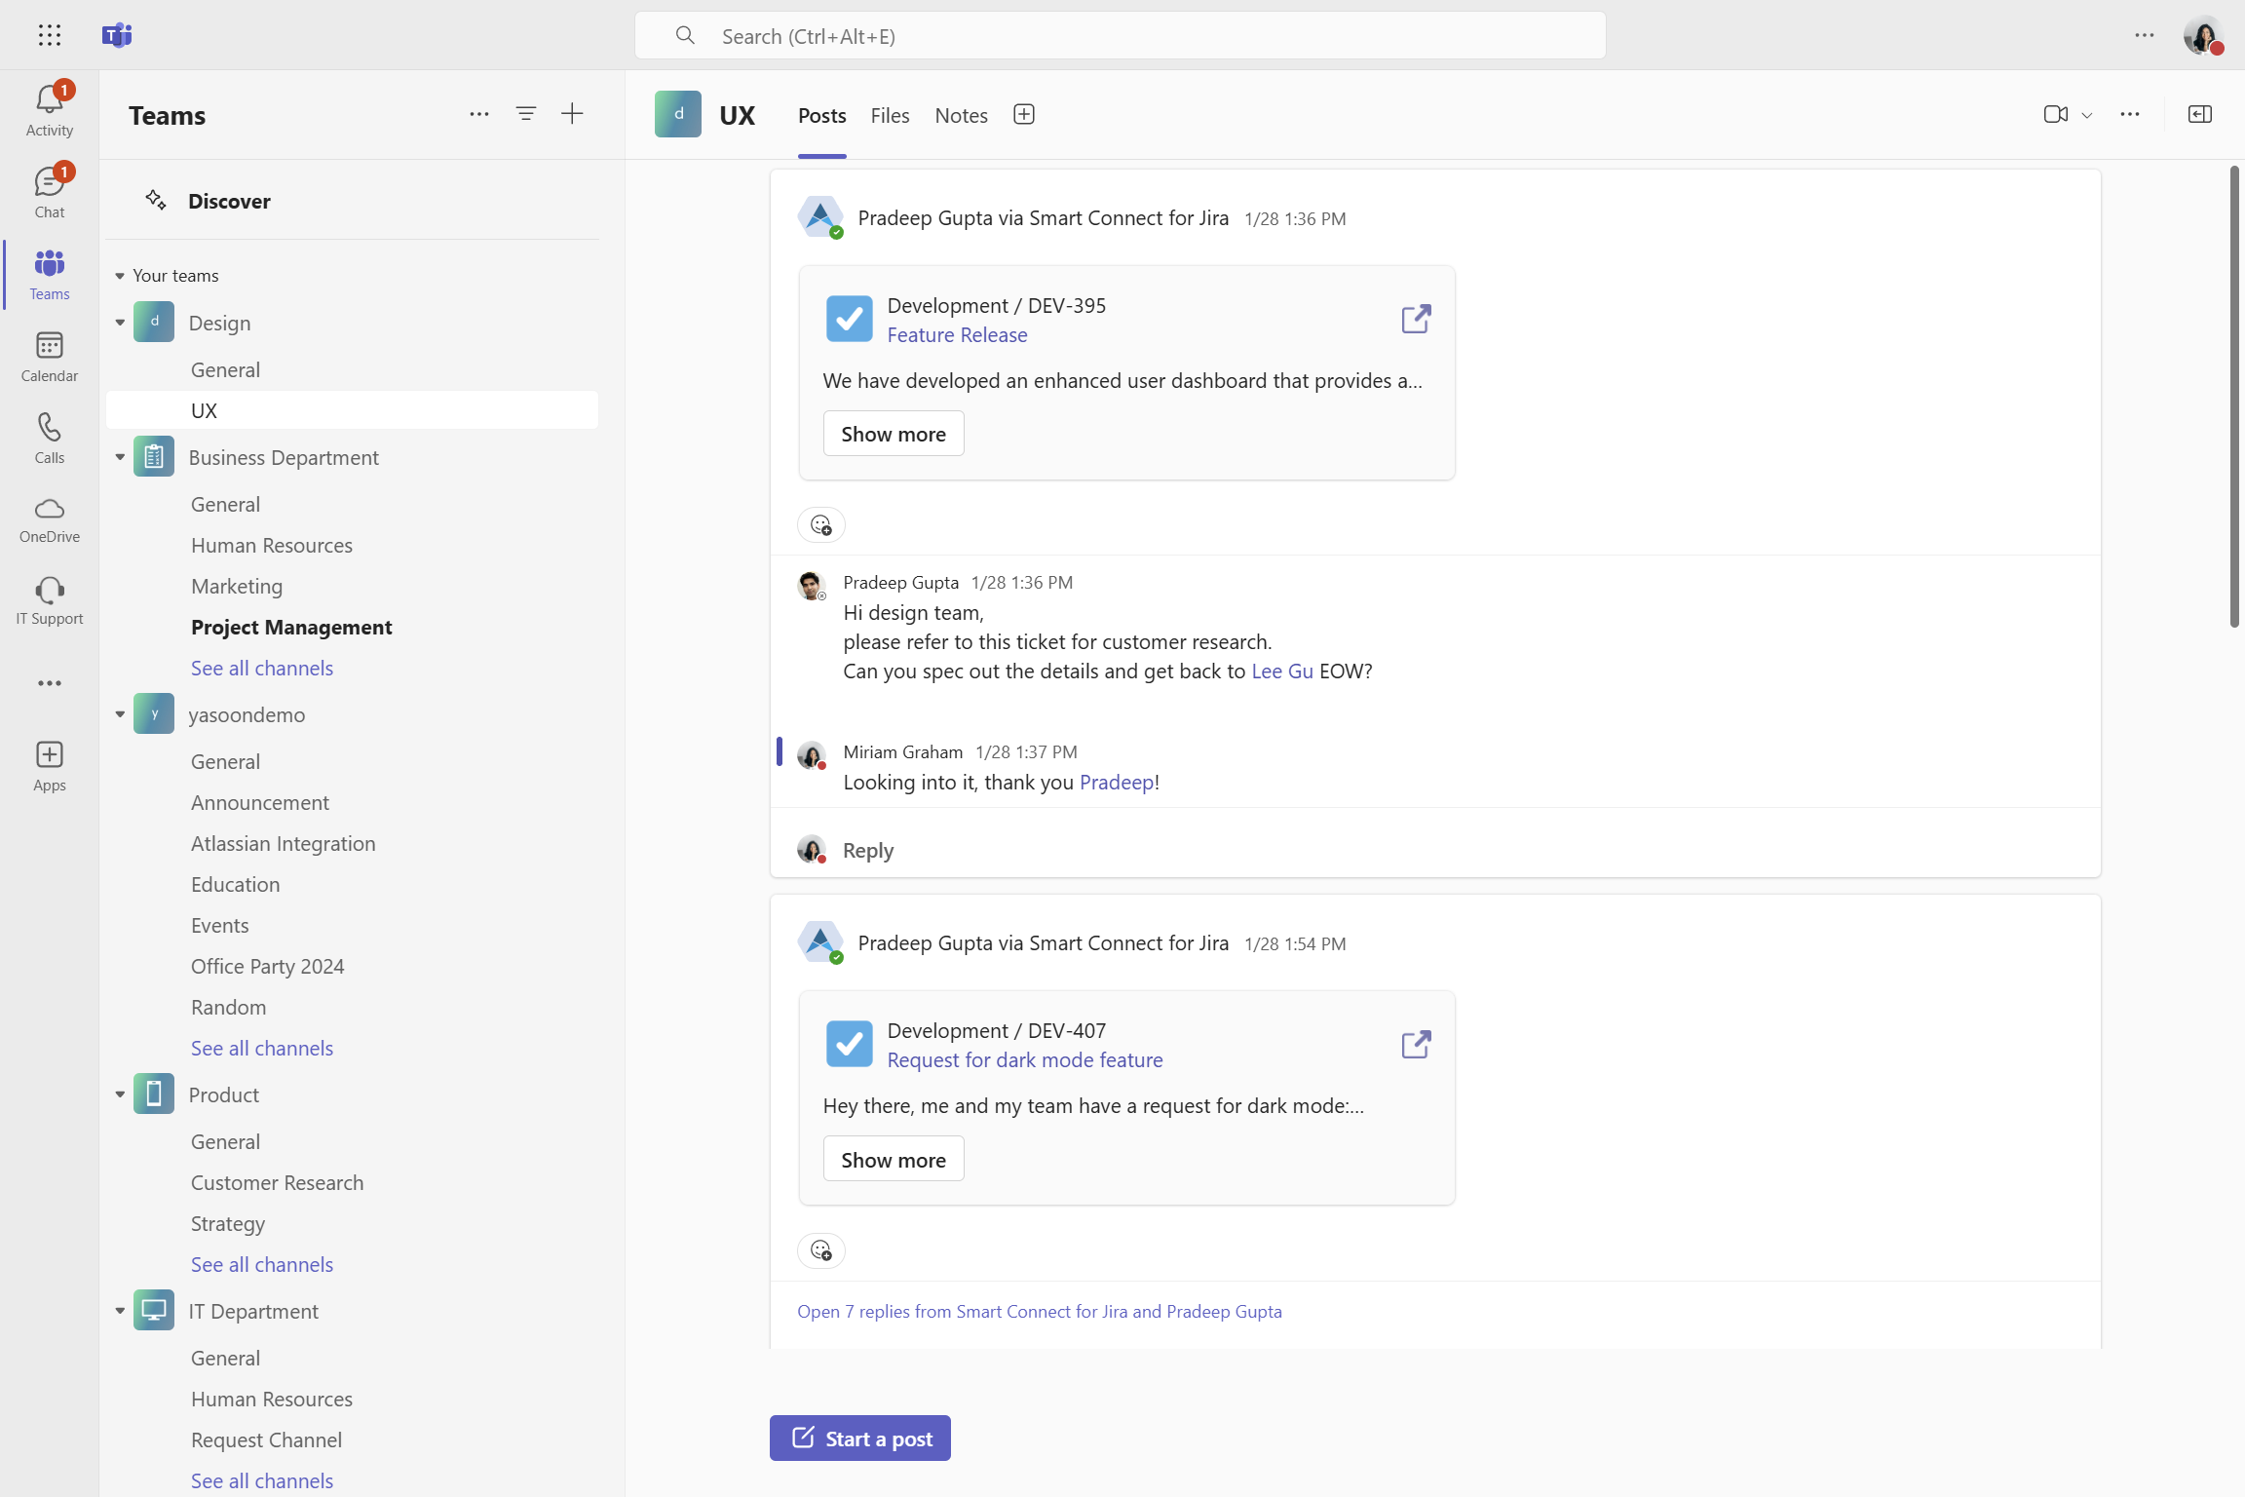
Task: Collapse the yasoondemo team tree
Action: (120, 714)
